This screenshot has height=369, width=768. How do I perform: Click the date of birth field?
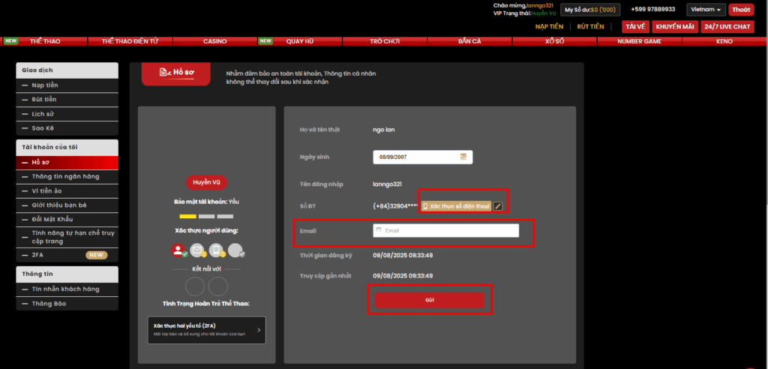point(423,157)
